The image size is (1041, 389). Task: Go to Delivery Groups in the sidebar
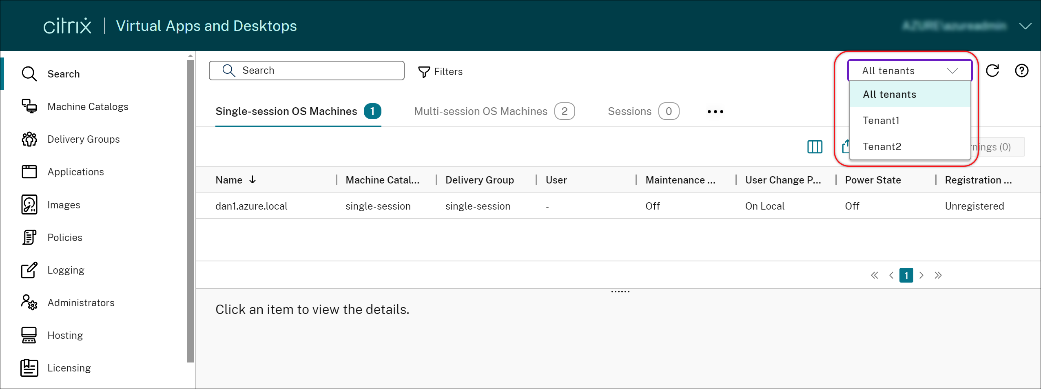point(83,139)
